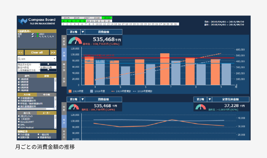
Task: Click the top 消費金額 measure button
Action: coord(103,32)
